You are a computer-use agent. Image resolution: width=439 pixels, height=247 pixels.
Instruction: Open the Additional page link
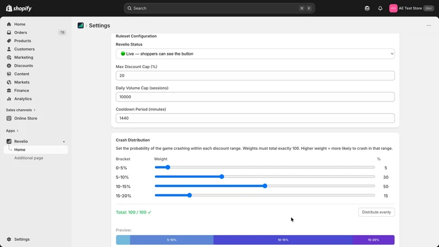pyautogui.click(x=29, y=158)
